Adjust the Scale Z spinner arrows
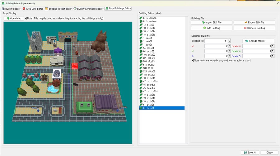This screenshot has width=280, height=156. [x=273, y=56]
